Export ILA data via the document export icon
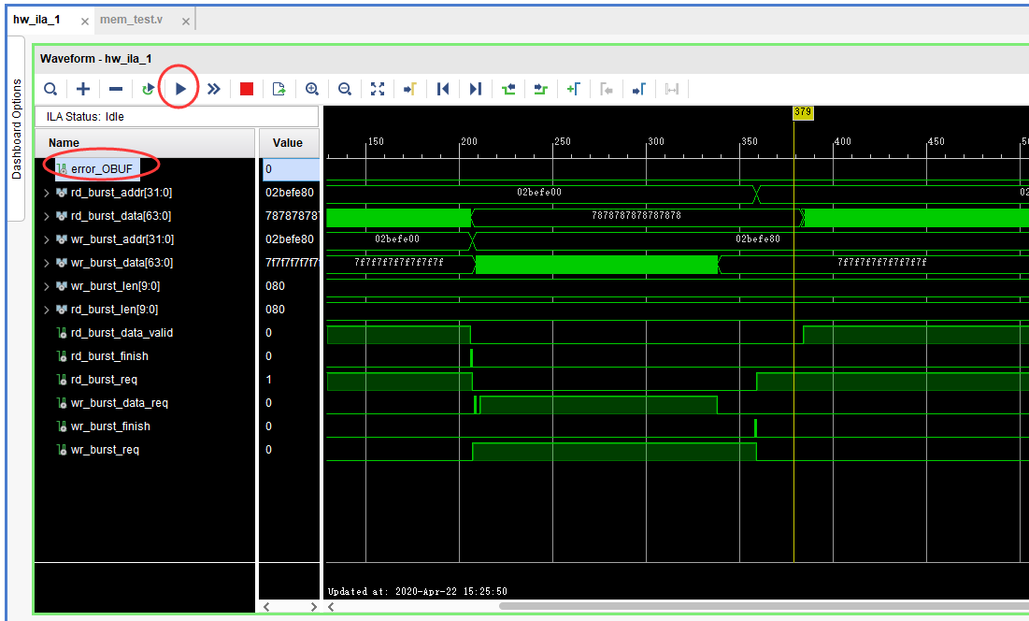Screen dimensions: 1029x621 coord(279,89)
